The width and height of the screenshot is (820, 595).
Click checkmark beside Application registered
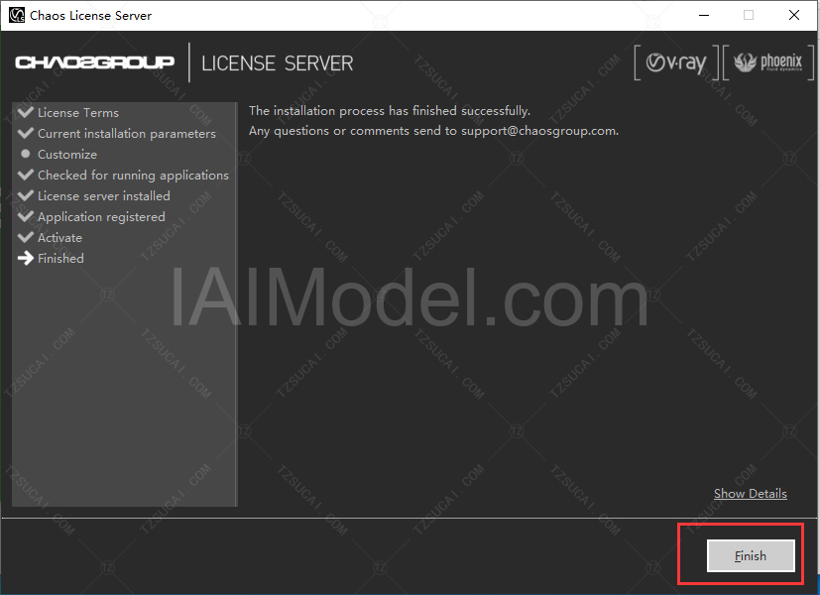pos(26,216)
